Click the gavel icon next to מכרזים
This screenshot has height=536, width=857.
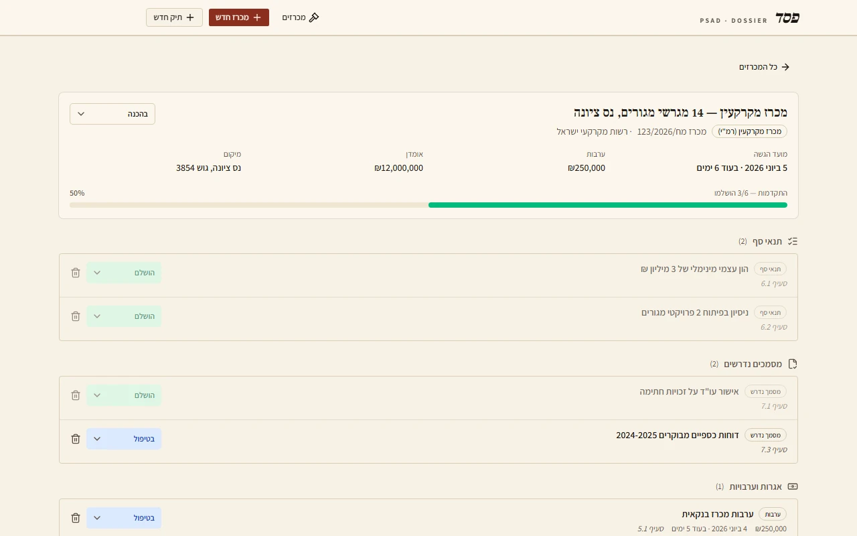314,17
